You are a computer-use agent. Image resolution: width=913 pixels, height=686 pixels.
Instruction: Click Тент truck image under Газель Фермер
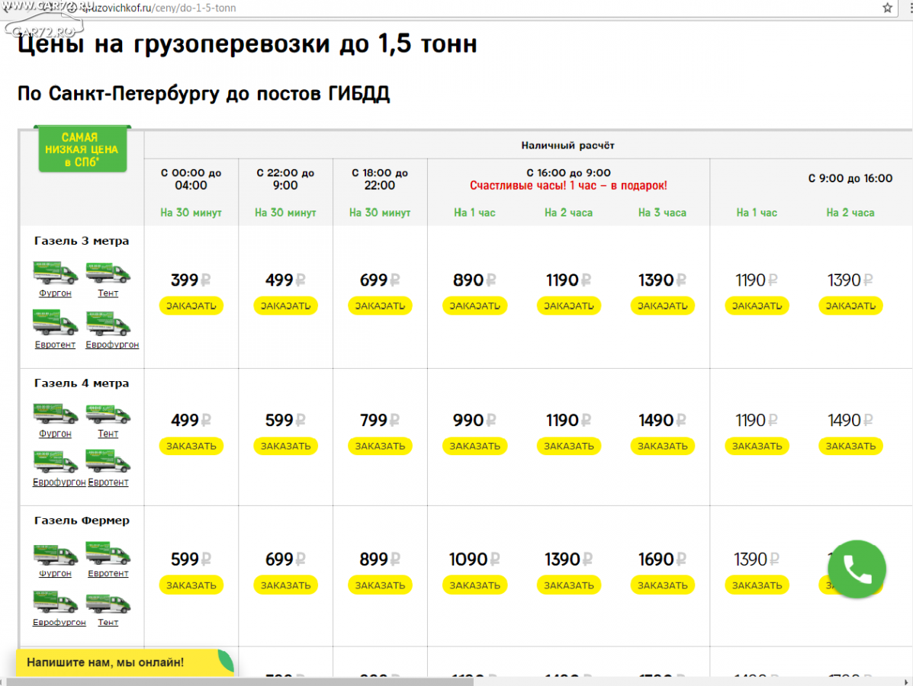click(108, 603)
